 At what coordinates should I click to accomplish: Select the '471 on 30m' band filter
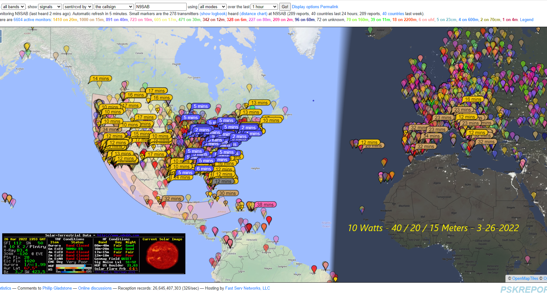click(189, 19)
